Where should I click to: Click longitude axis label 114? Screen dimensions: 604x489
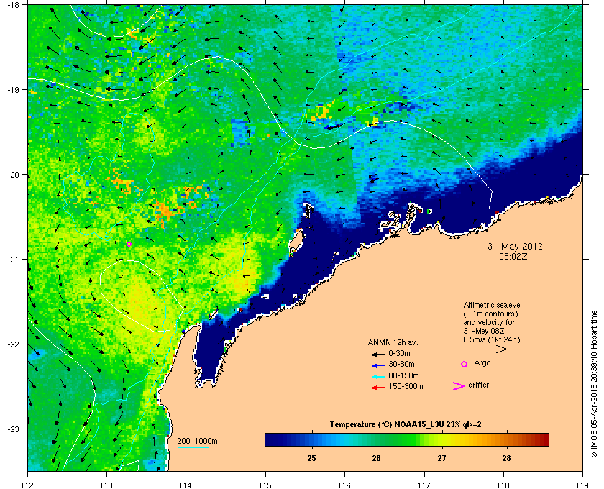186,485
